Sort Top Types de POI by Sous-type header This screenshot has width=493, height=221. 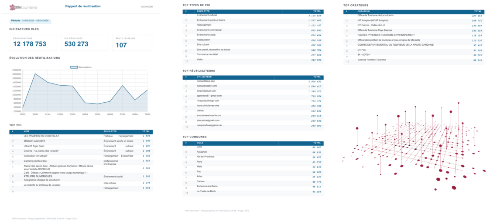(x=204, y=11)
